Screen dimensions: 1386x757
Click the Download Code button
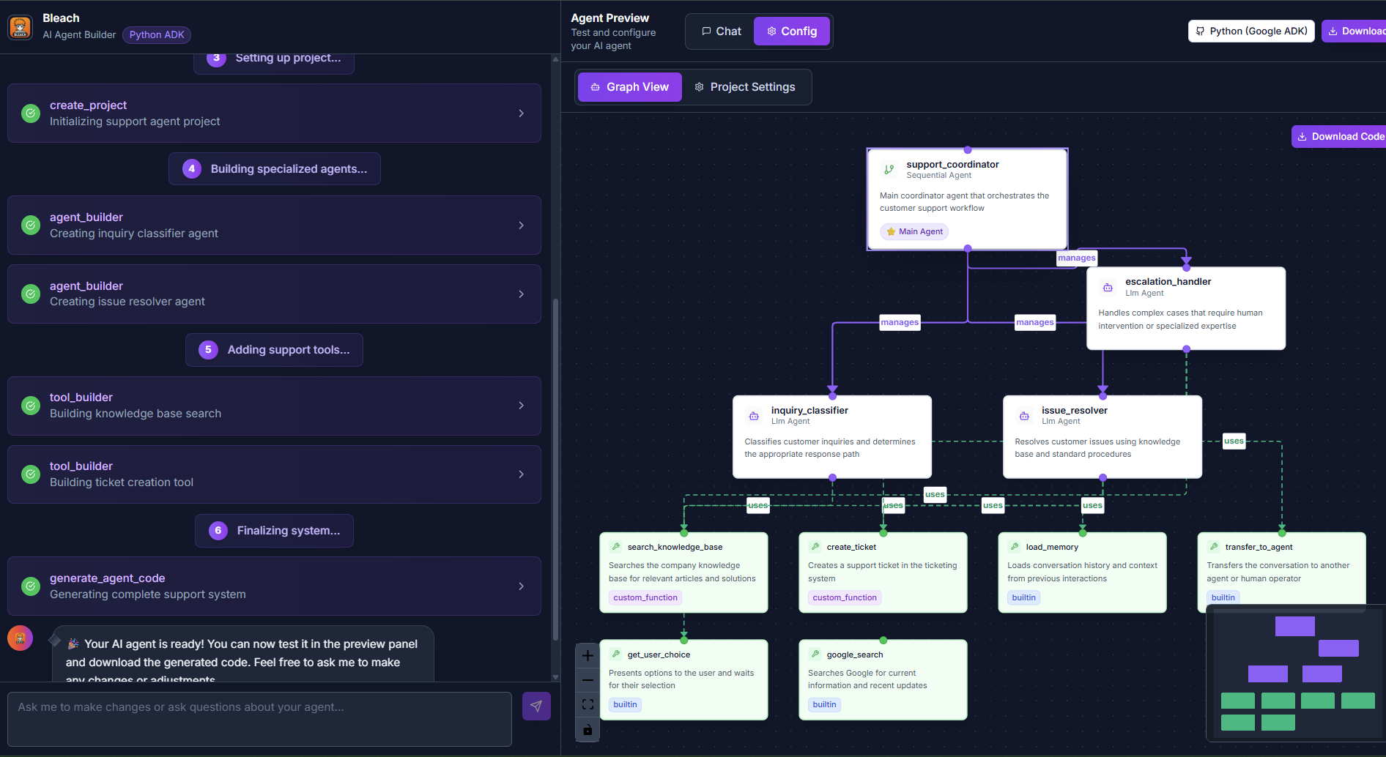pyautogui.click(x=1339, y=136)
